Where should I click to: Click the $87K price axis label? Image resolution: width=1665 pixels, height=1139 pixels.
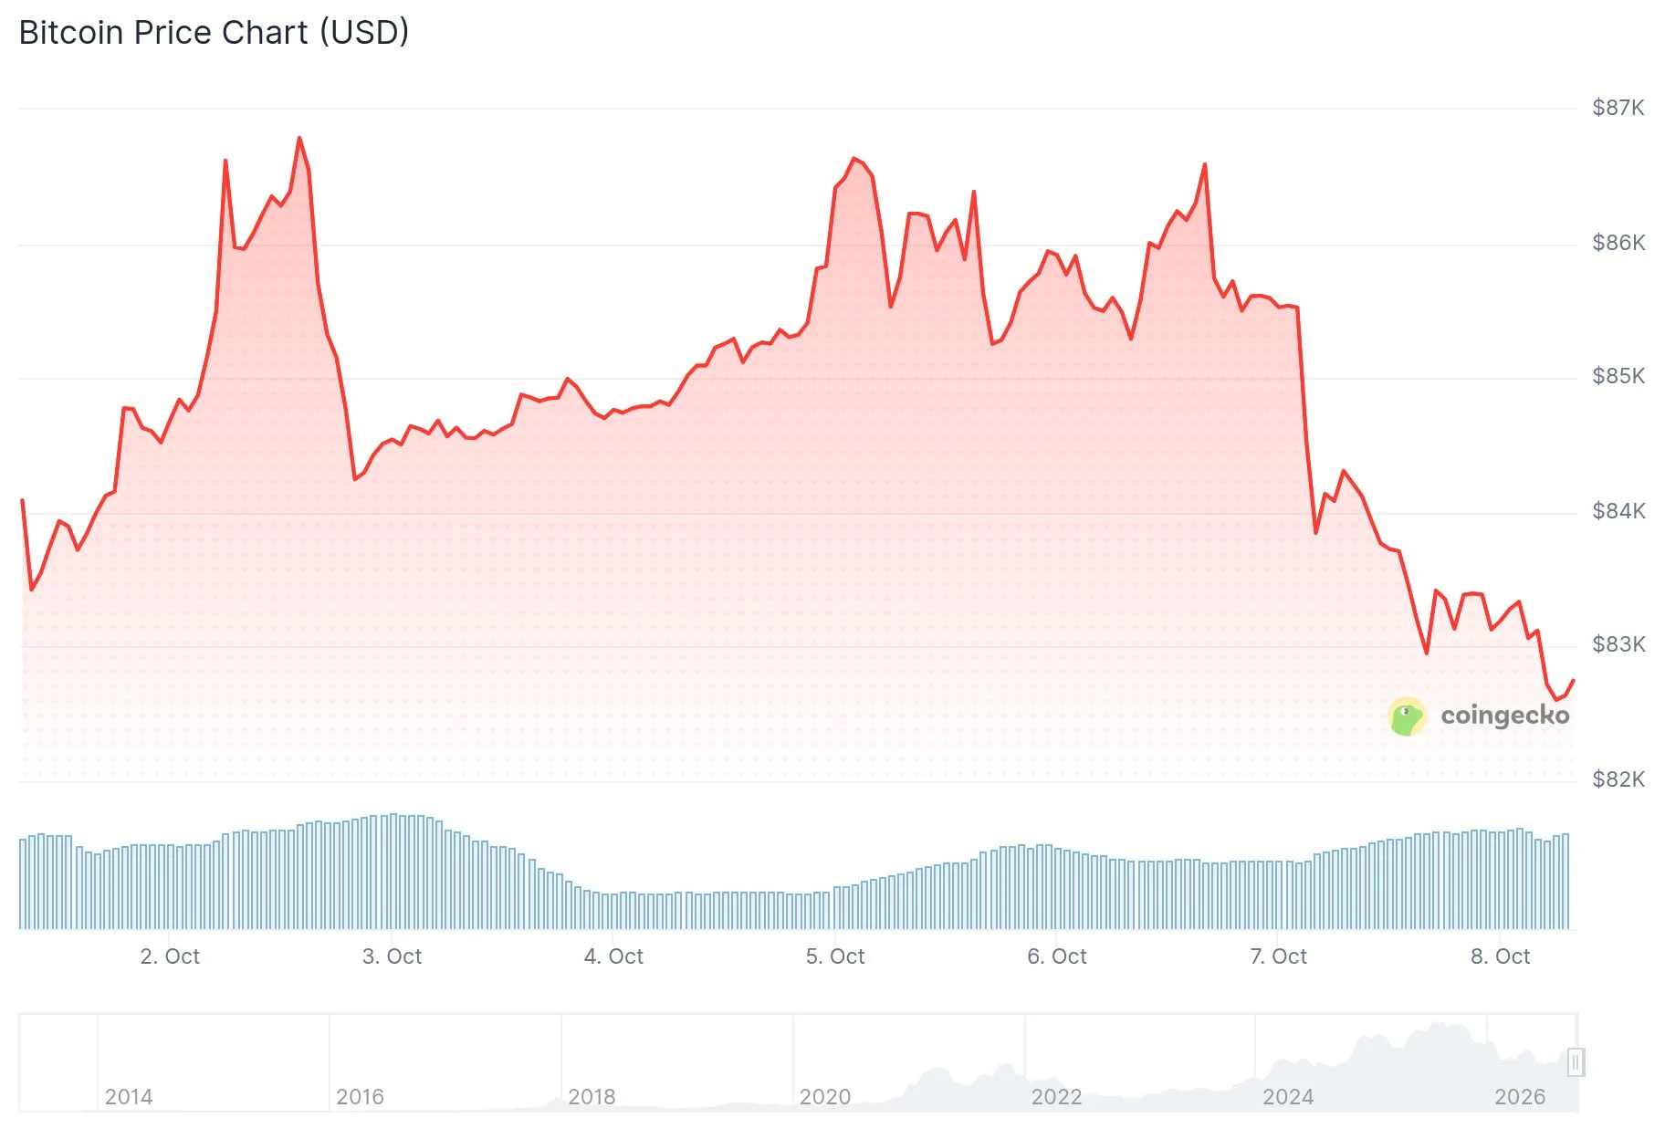tap(1618, 108)
